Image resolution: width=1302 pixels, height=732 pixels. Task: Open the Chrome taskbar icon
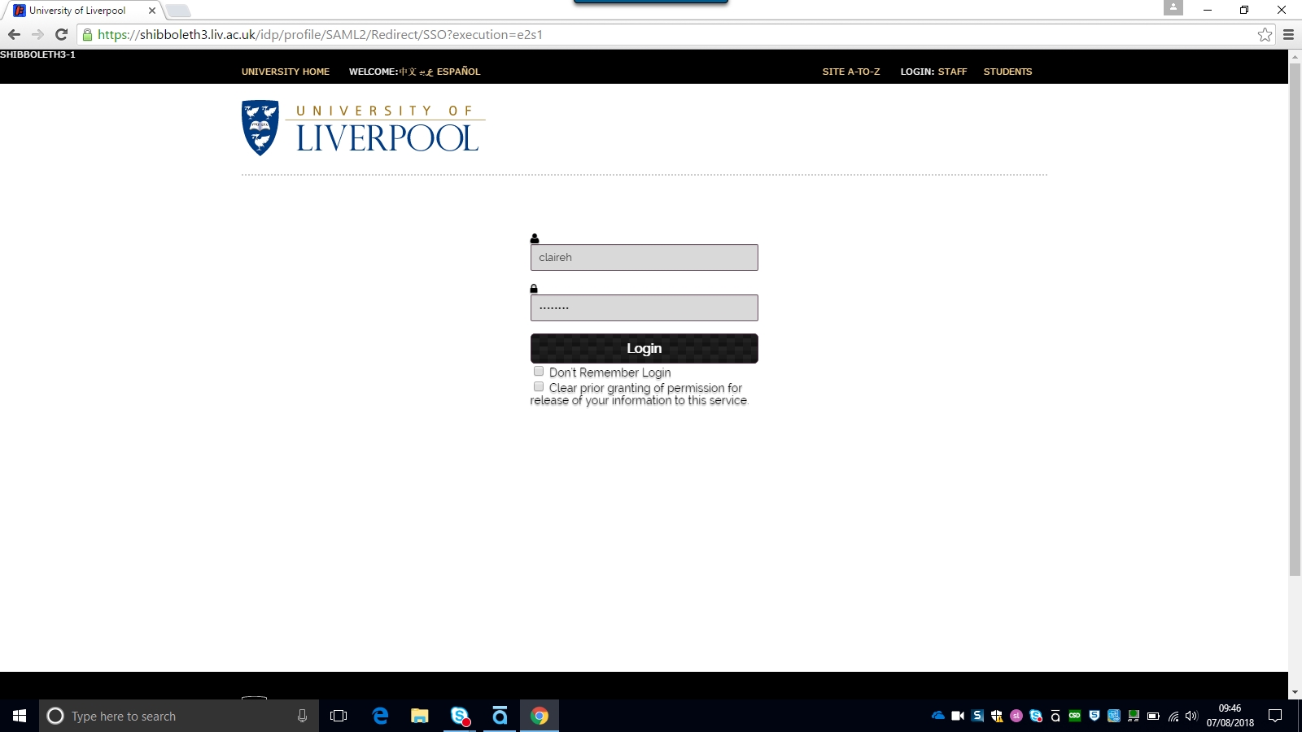point(540,716)
